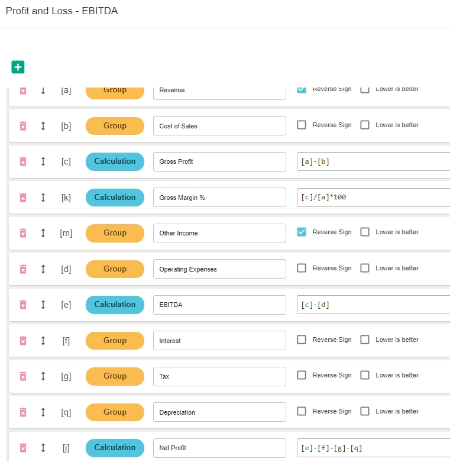Enable Reverse Sign on Depreciation row

(302, 412)
